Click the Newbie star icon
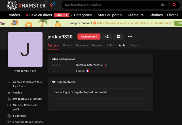 (9, 93)
